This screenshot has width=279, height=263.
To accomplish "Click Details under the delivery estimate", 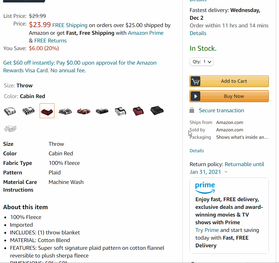I will click(x=198, y=33).
